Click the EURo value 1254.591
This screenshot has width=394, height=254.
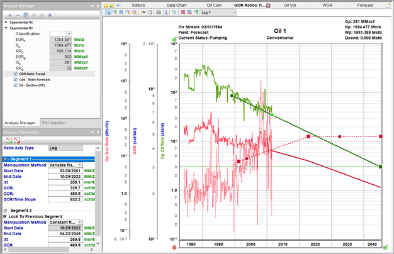61,40
